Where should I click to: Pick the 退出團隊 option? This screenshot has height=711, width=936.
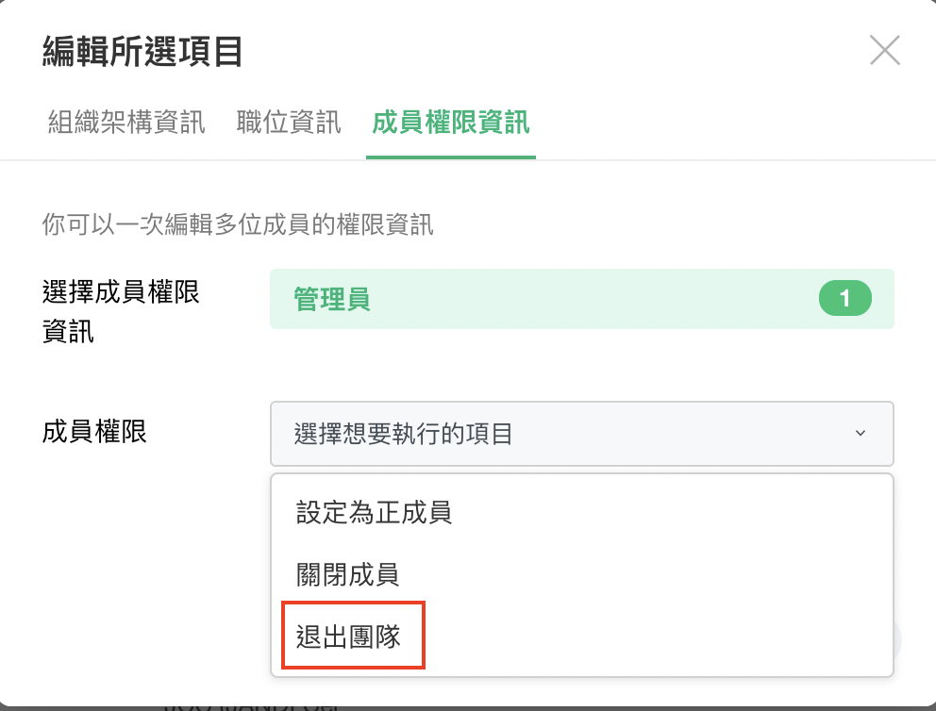coord(348,637)
